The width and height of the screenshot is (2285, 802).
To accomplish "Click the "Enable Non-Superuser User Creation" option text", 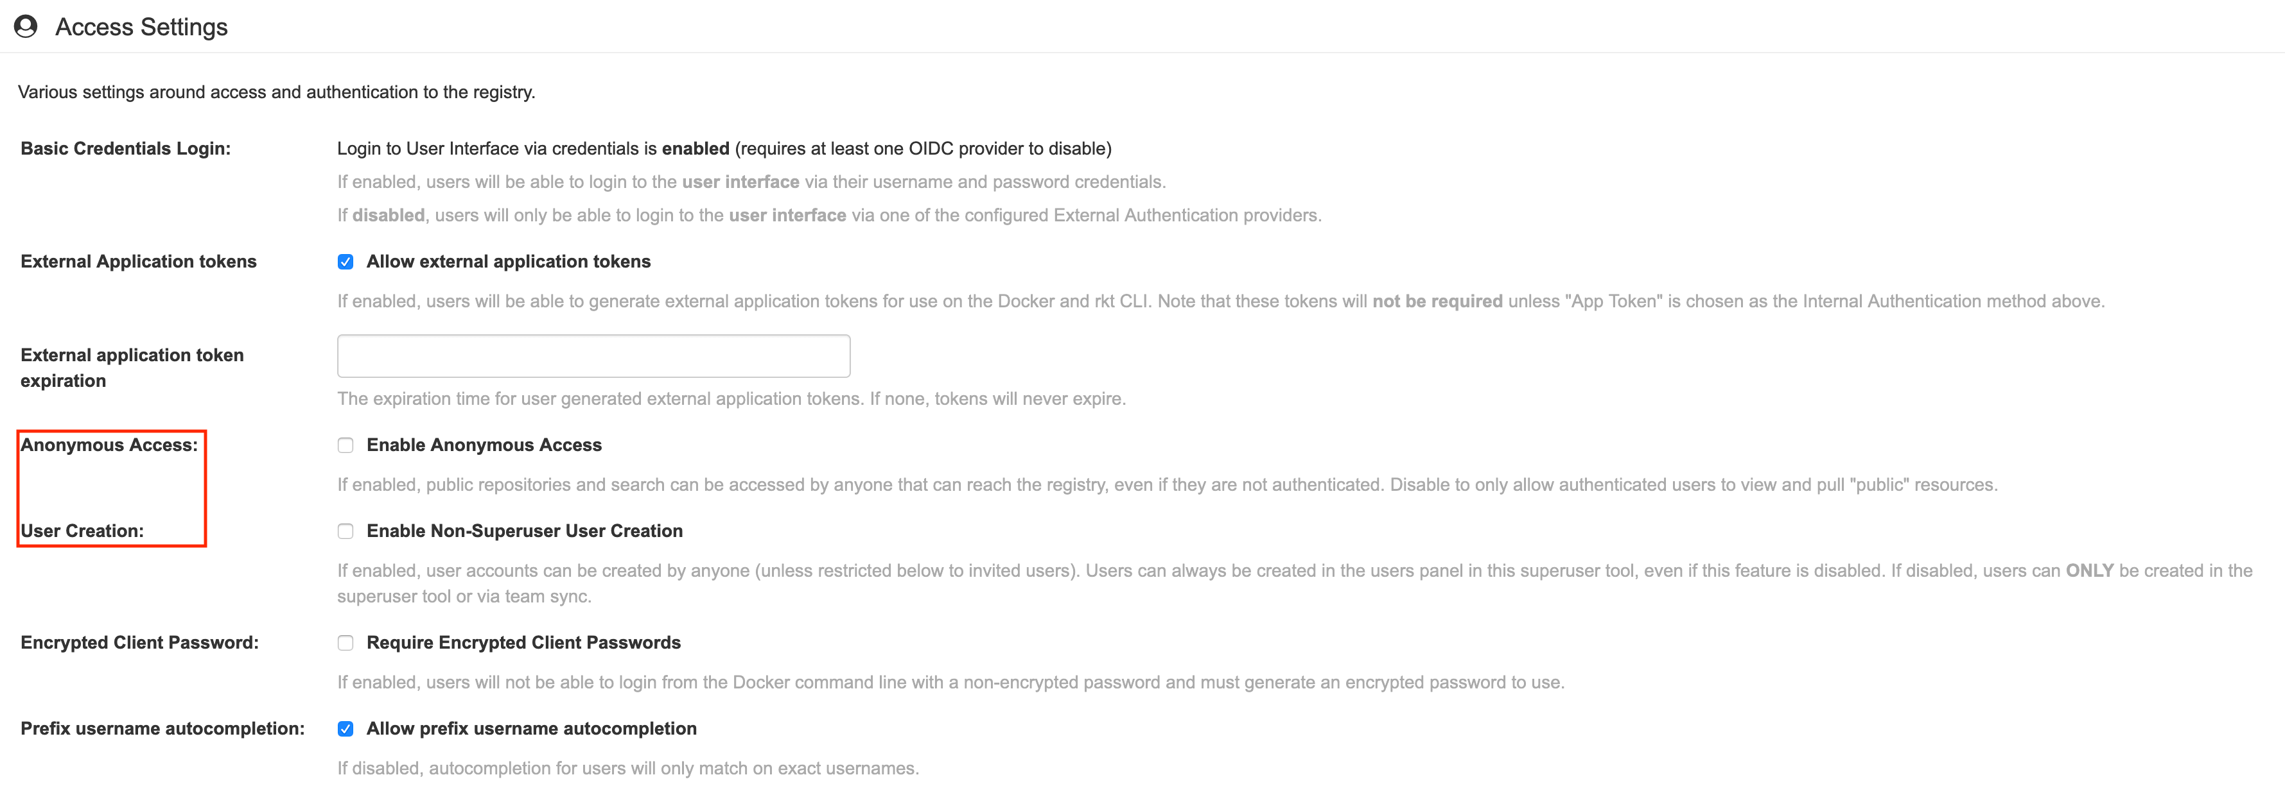I will [524, 531].
